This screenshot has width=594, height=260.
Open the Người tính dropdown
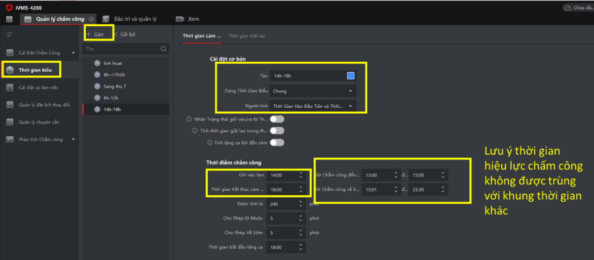[x=313, y=106]
